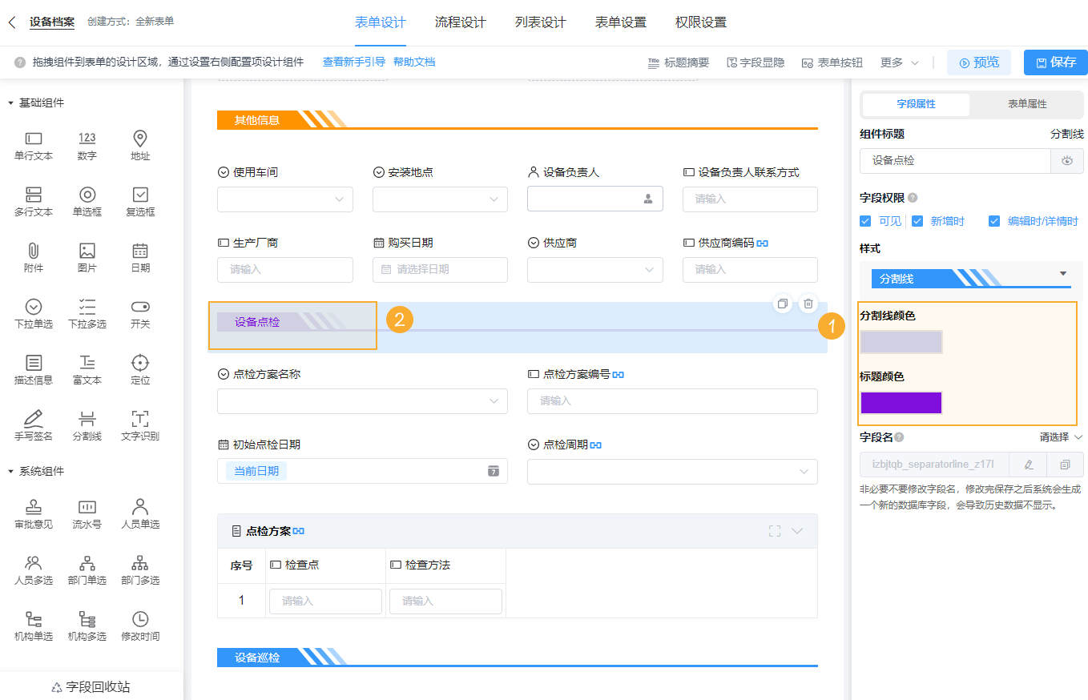
Task: Select the 图片 component icon
Action: coord(87,257)
